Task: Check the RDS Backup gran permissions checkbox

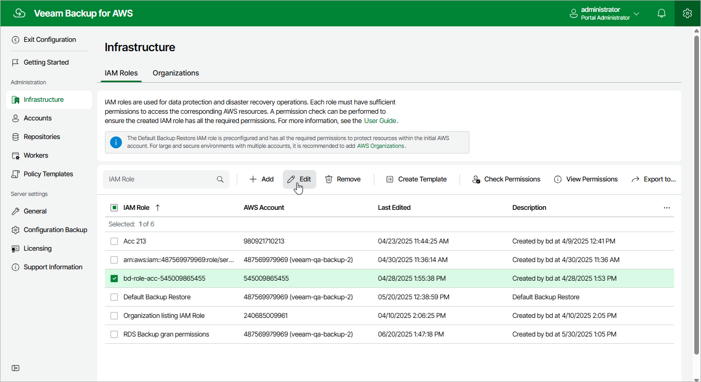Action: tap(114, 334)
